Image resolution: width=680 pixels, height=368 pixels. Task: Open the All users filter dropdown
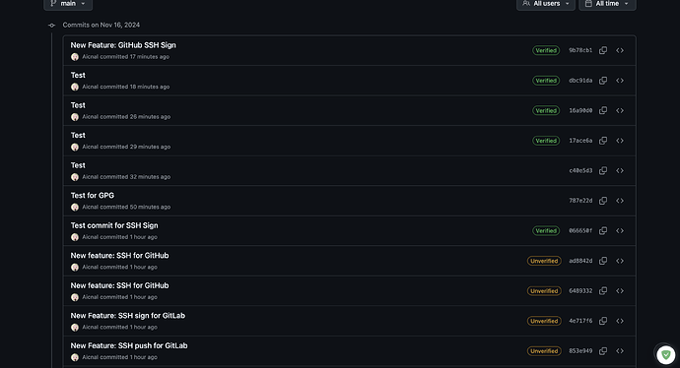tap(546, 4)
